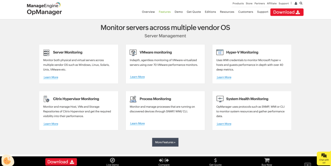The width and height of the screenshot is (331, 166).
Task: Click the Hyper-V Monitoring card title
Action: coord(242,52)
